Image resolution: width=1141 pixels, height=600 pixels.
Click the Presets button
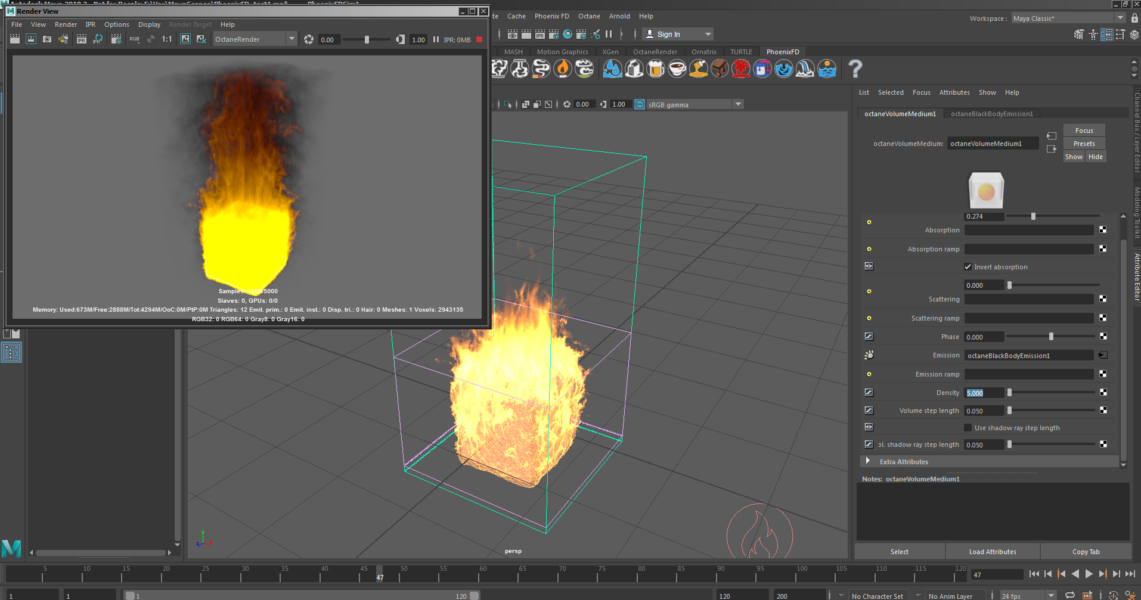point(1084,144)
